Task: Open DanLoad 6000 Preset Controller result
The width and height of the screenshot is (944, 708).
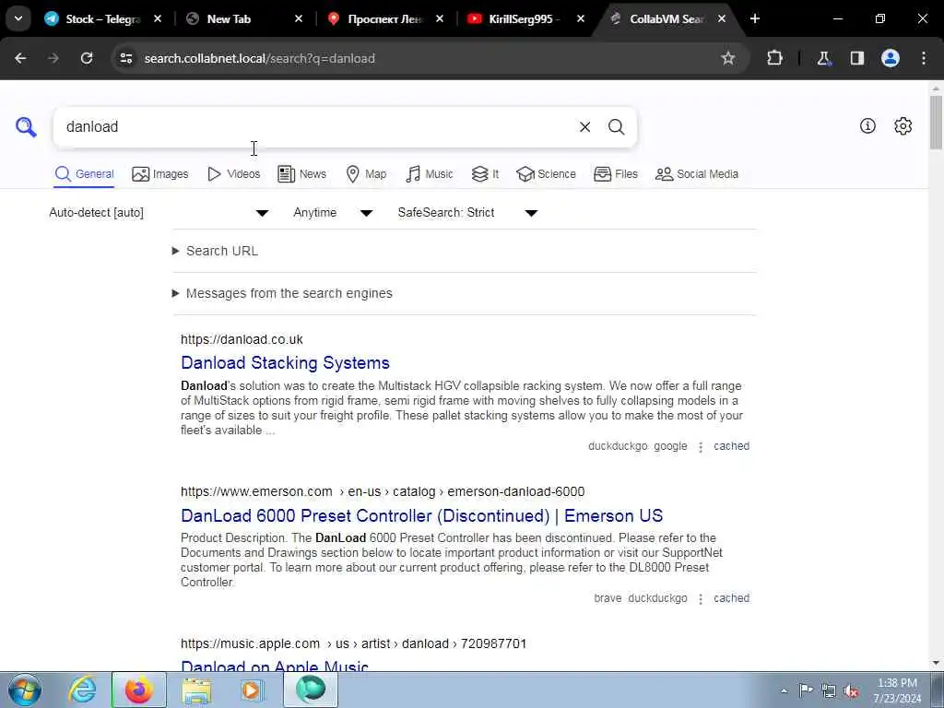Action: pos(421,516)
